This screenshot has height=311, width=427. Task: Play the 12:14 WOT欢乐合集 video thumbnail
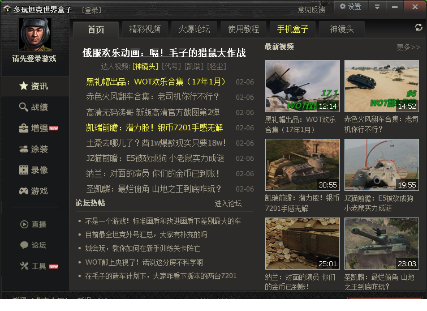303,86
